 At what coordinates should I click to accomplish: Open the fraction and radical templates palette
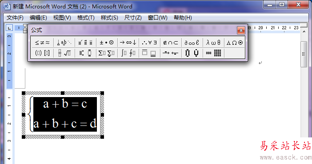coord(64,53)
